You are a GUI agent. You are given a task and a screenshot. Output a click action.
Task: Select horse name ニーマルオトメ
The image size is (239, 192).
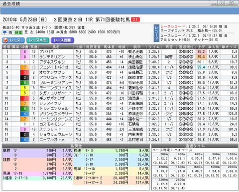click(x=52, y=140)
